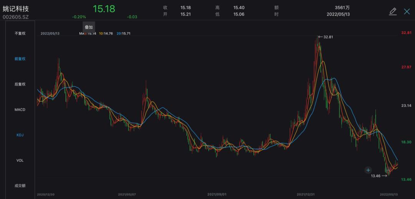
Task: Select the 不复权 adjustment option
Action: 20,33
